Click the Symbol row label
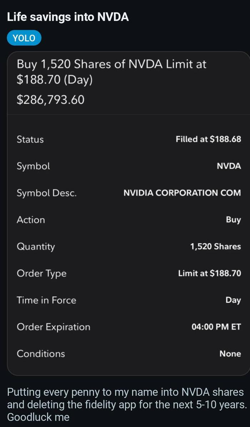The width and height of the screenshot is (250, 427). [x=33, y=166]
